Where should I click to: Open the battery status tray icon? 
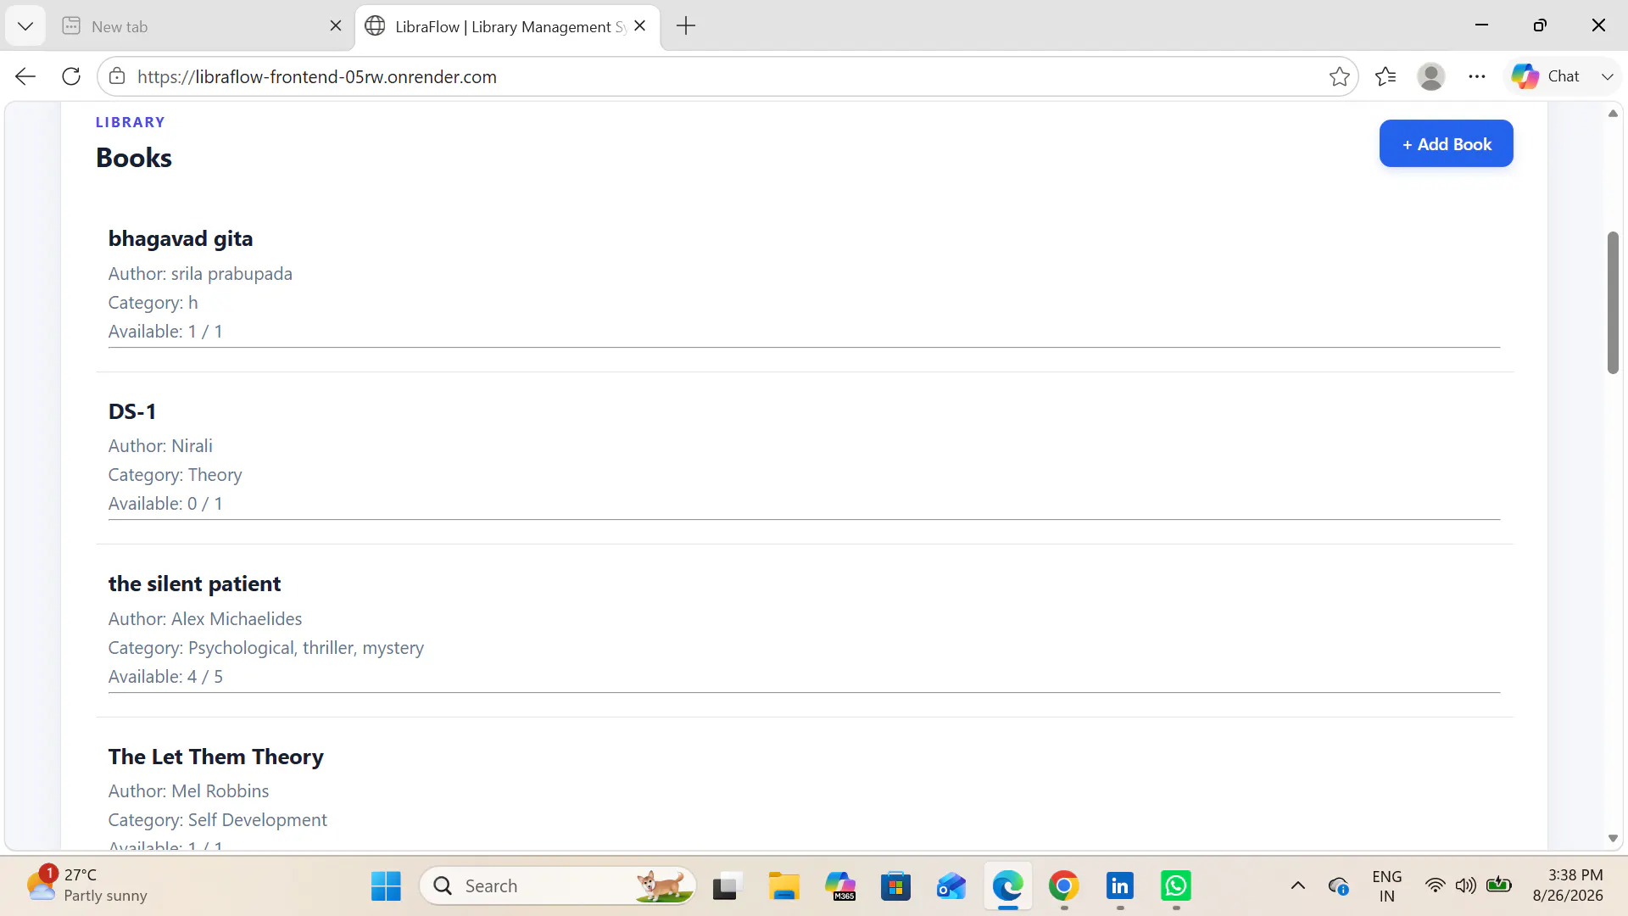point(1499,885)
